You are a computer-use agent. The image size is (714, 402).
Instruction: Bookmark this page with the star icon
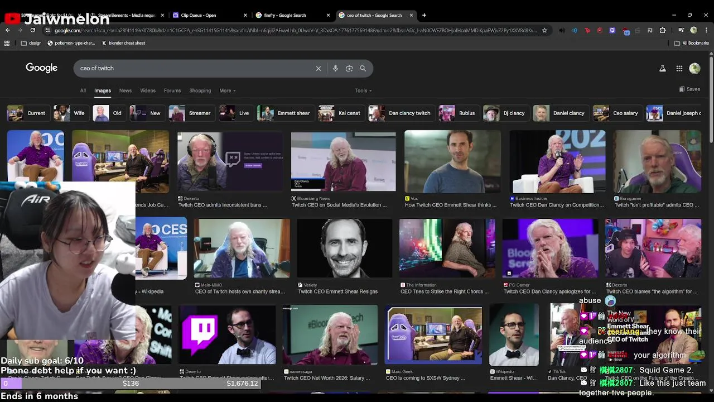pos(544,30)
